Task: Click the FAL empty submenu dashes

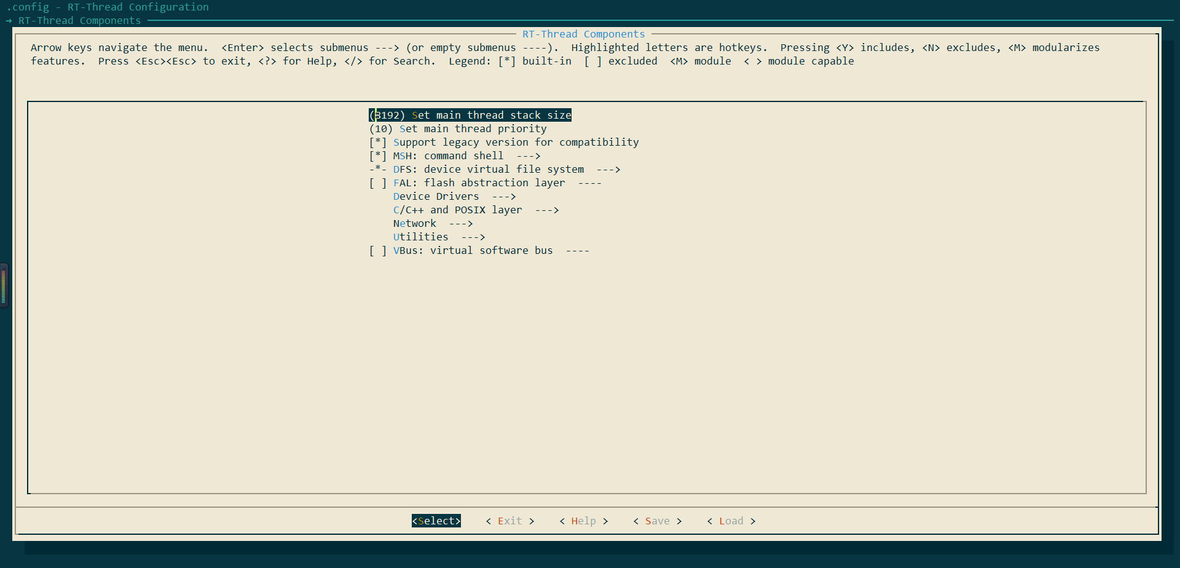Action: pyautogui.click(x=590, y=183)
